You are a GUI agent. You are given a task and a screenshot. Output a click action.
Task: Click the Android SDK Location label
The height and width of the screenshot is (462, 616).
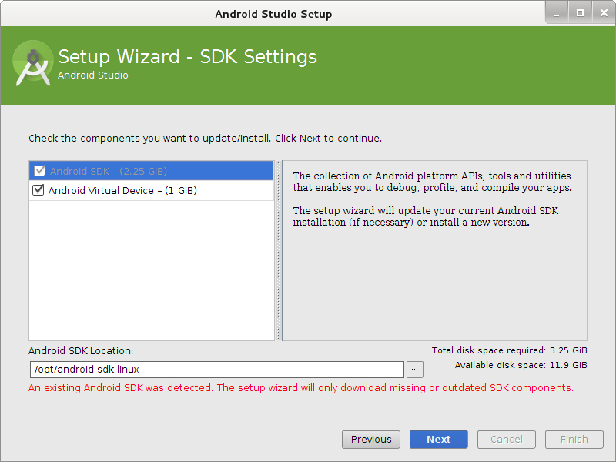pyautogui.click(x=81, y=351)
